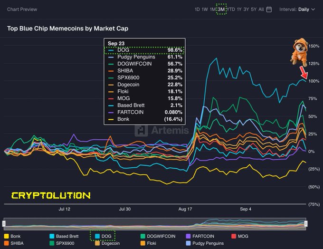The height and width of the screenshot is (249, 323).
Task: Click the Jul 30 x-axis label
Action: [124, 209]
